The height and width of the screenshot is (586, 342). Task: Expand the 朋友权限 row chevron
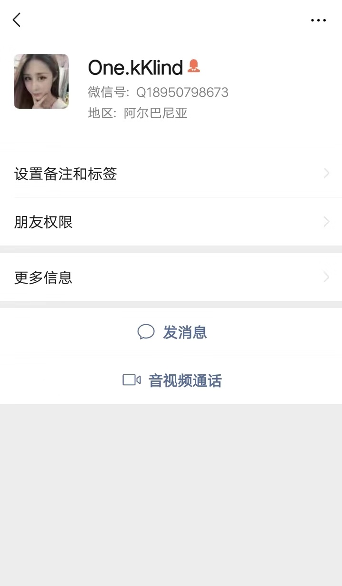326,221
